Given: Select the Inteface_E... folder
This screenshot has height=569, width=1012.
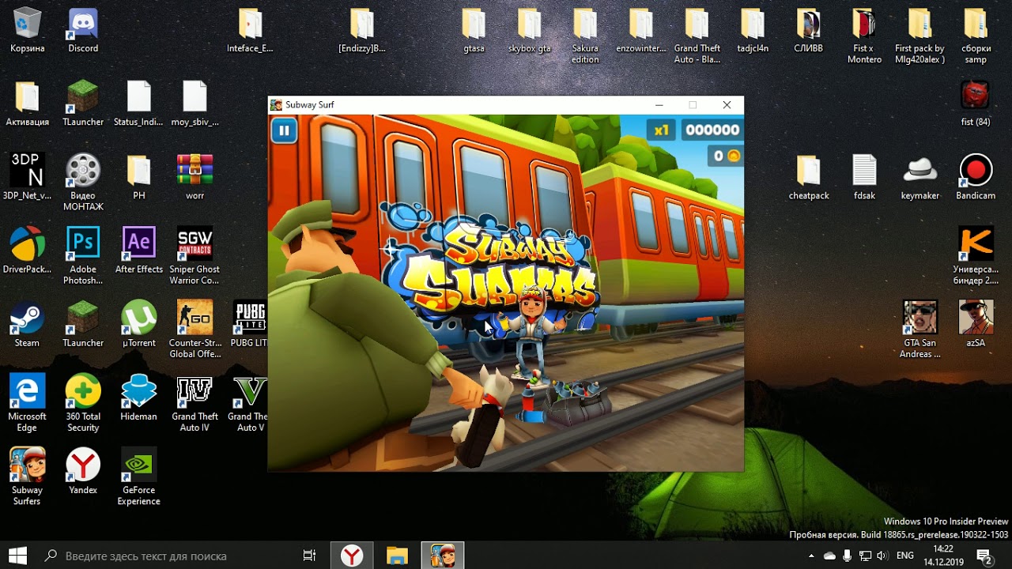Looking at the screenshot, I should pos(250,31).
